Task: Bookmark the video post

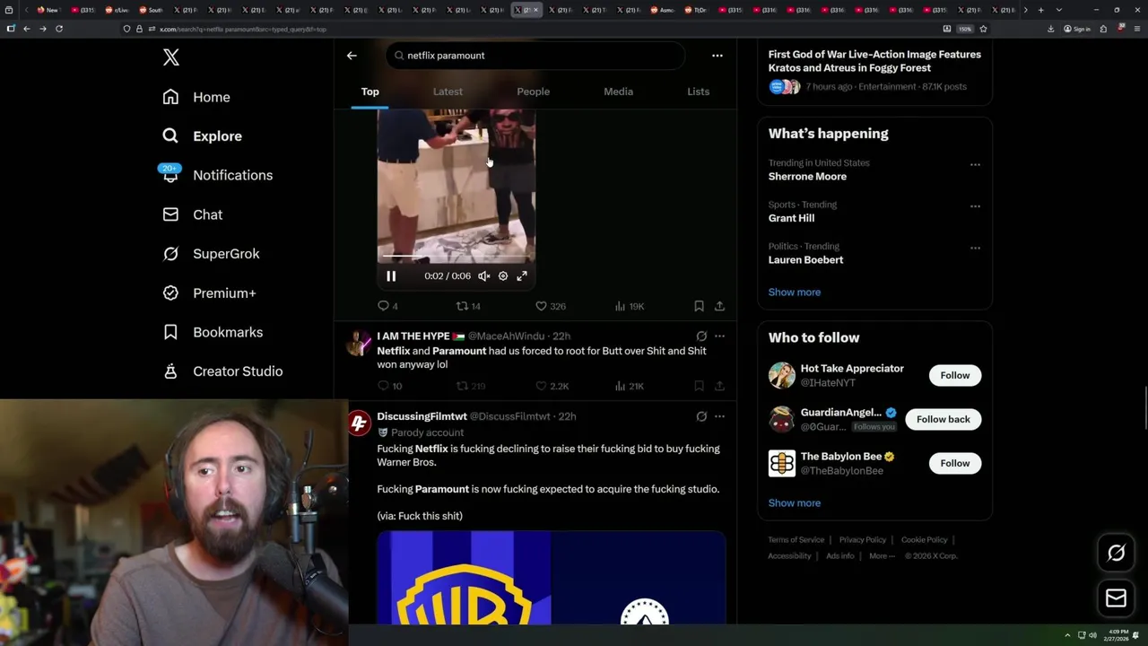Action: coord(699,306)
